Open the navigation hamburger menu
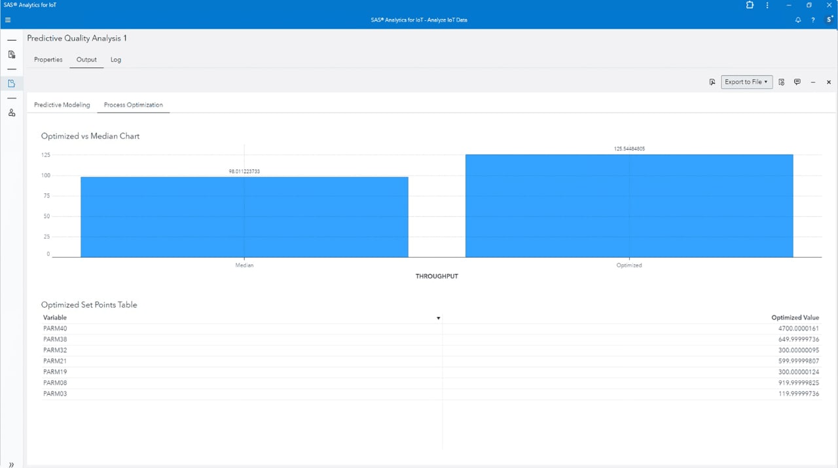 pyautogui.click(x=8, y=20)
